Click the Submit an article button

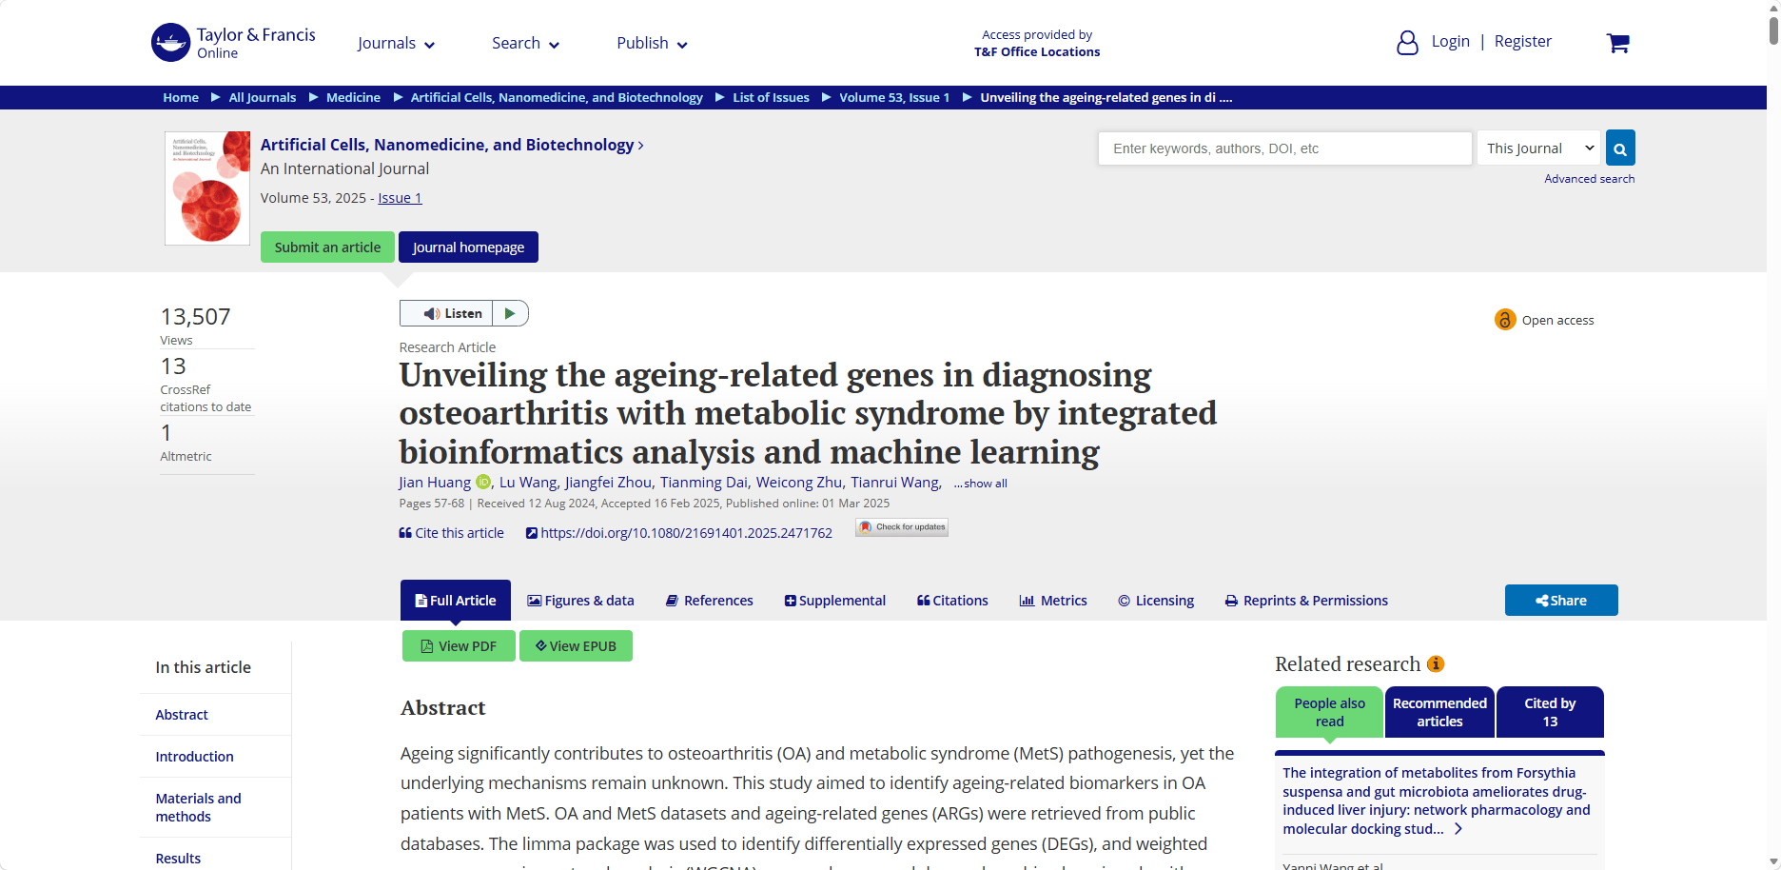click(x=327, y=247)
